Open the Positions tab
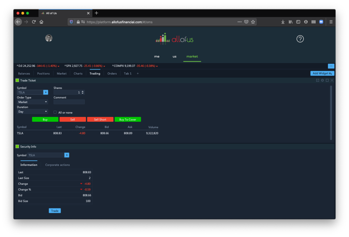This screenshot has height=237, width=349. click(x=43, y=74)
